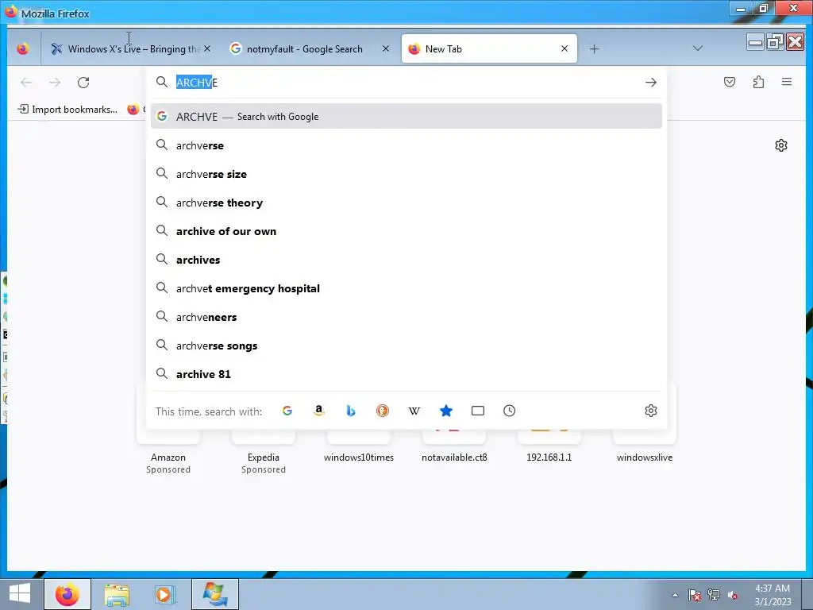
Task: Choose the archverse suggestion
Action: tap(406, 145)
